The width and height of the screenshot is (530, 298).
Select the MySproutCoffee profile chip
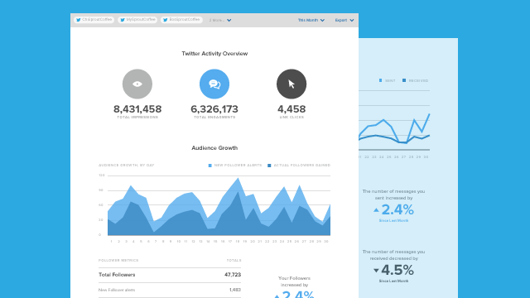(x=137, y=20)
